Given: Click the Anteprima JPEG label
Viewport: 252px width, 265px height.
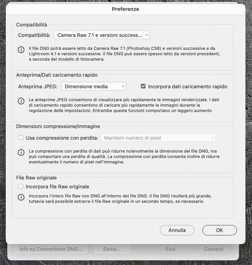Looking at the screenshot, I should 38,86.
